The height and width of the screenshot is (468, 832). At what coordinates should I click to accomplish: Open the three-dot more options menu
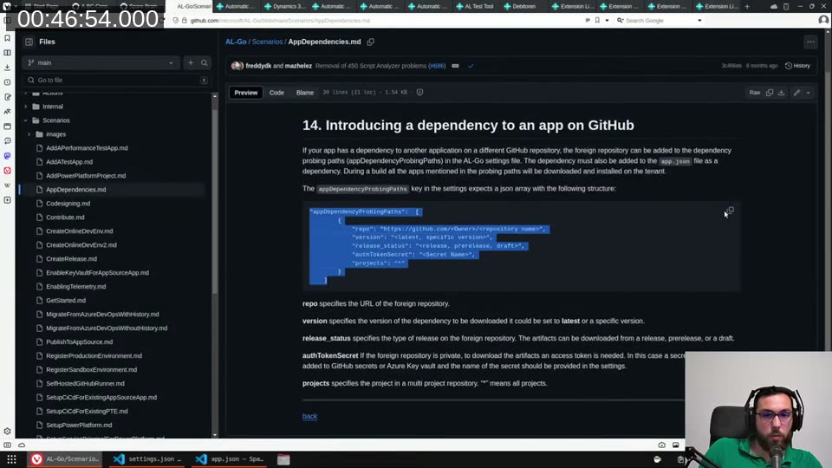pos(810,42)
